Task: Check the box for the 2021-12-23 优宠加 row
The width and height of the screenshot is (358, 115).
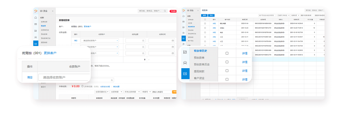Action: (x=205, y=28)
